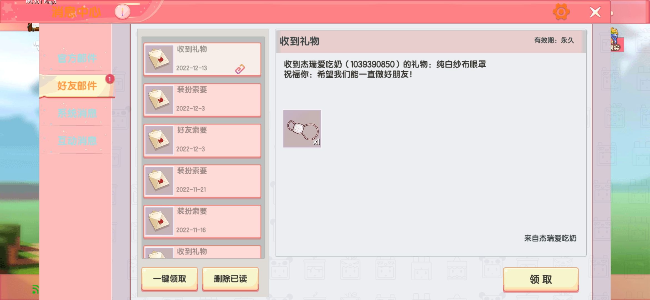Click envelope icon of 2022-11-16 mail
The image size is (650, 300).
(x=159, y=221)
